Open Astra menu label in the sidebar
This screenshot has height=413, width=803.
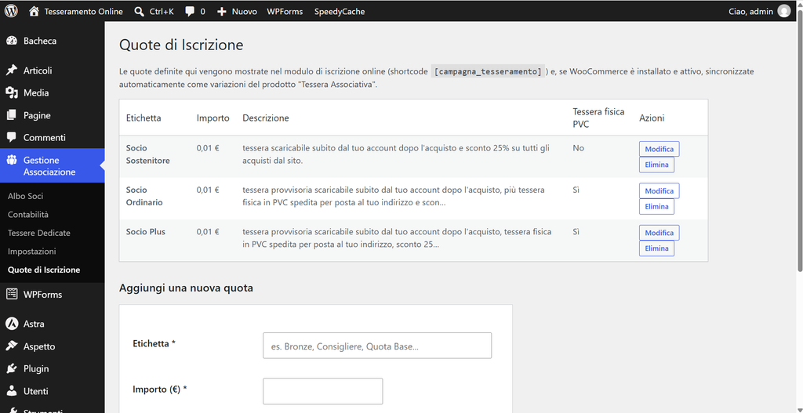pos(34,324)
